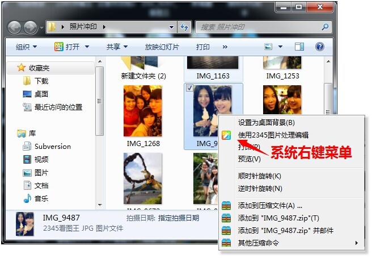The height and width of the screenshot is (258, 372).
Task: Uncheck the checkbox on IMG_9487 thumbnail
Action: pyautogui.click(x=190, y=87)
